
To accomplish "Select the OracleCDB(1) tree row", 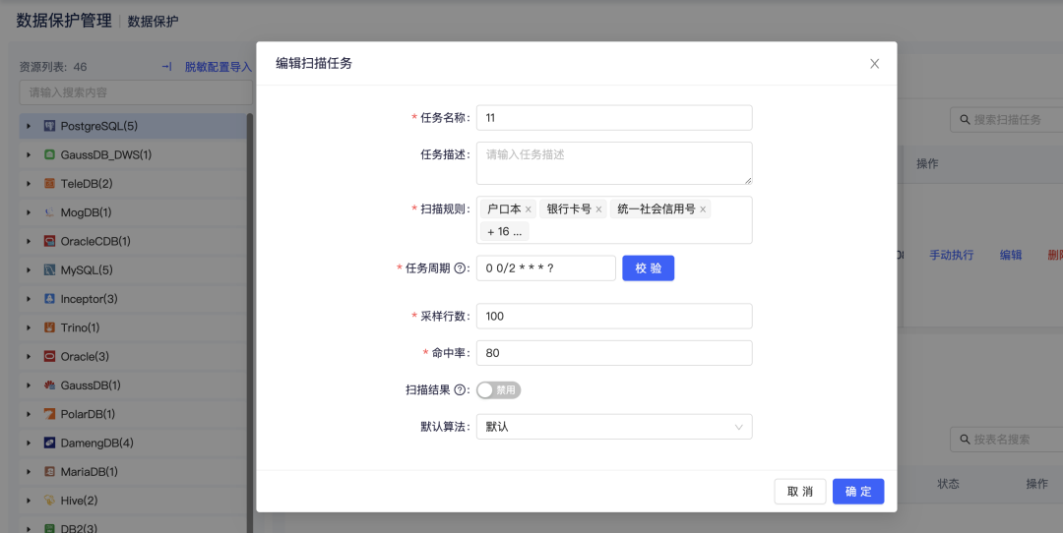I will click(132, 241).
